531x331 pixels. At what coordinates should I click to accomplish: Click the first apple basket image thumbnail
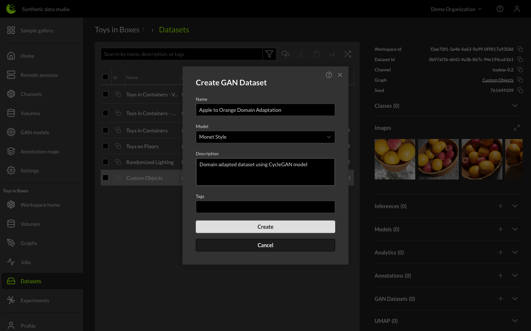coord(395,159)
